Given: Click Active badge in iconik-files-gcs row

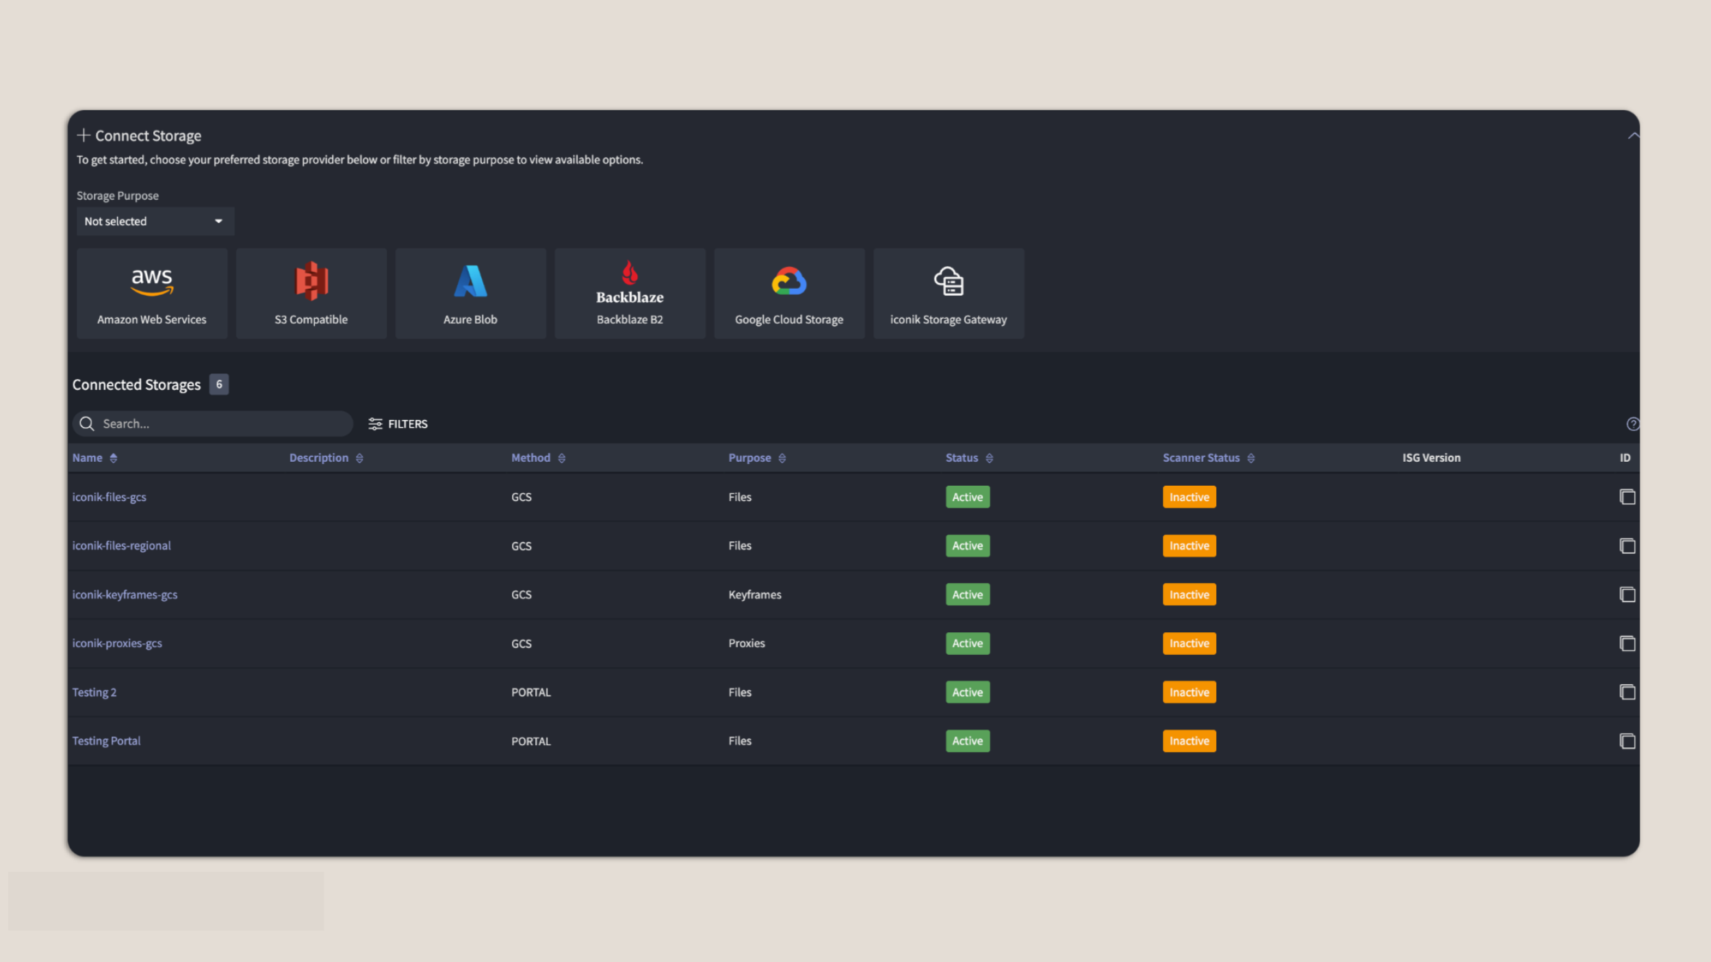Looking at the screenshot, I should [968, 497].
